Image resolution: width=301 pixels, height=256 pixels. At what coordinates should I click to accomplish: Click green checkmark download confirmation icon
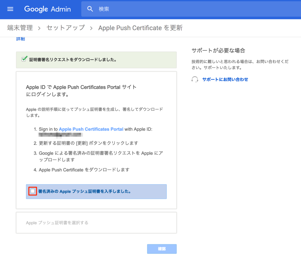tap(24, 59)
